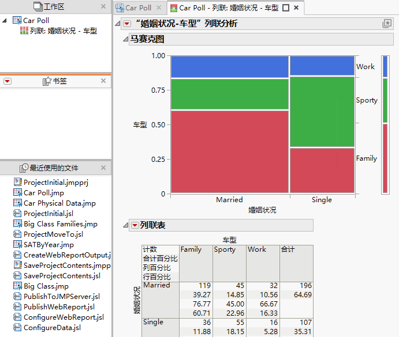Close the recent files panel
Image resolution: width=399 pixels, height=337 pixels.
coord(103,168)
